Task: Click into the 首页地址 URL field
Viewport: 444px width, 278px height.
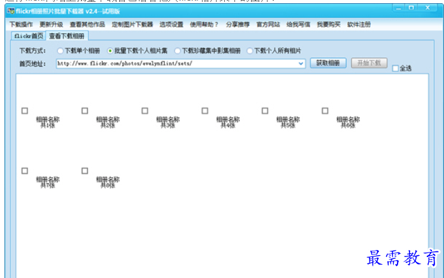Action: coord(181,64)
